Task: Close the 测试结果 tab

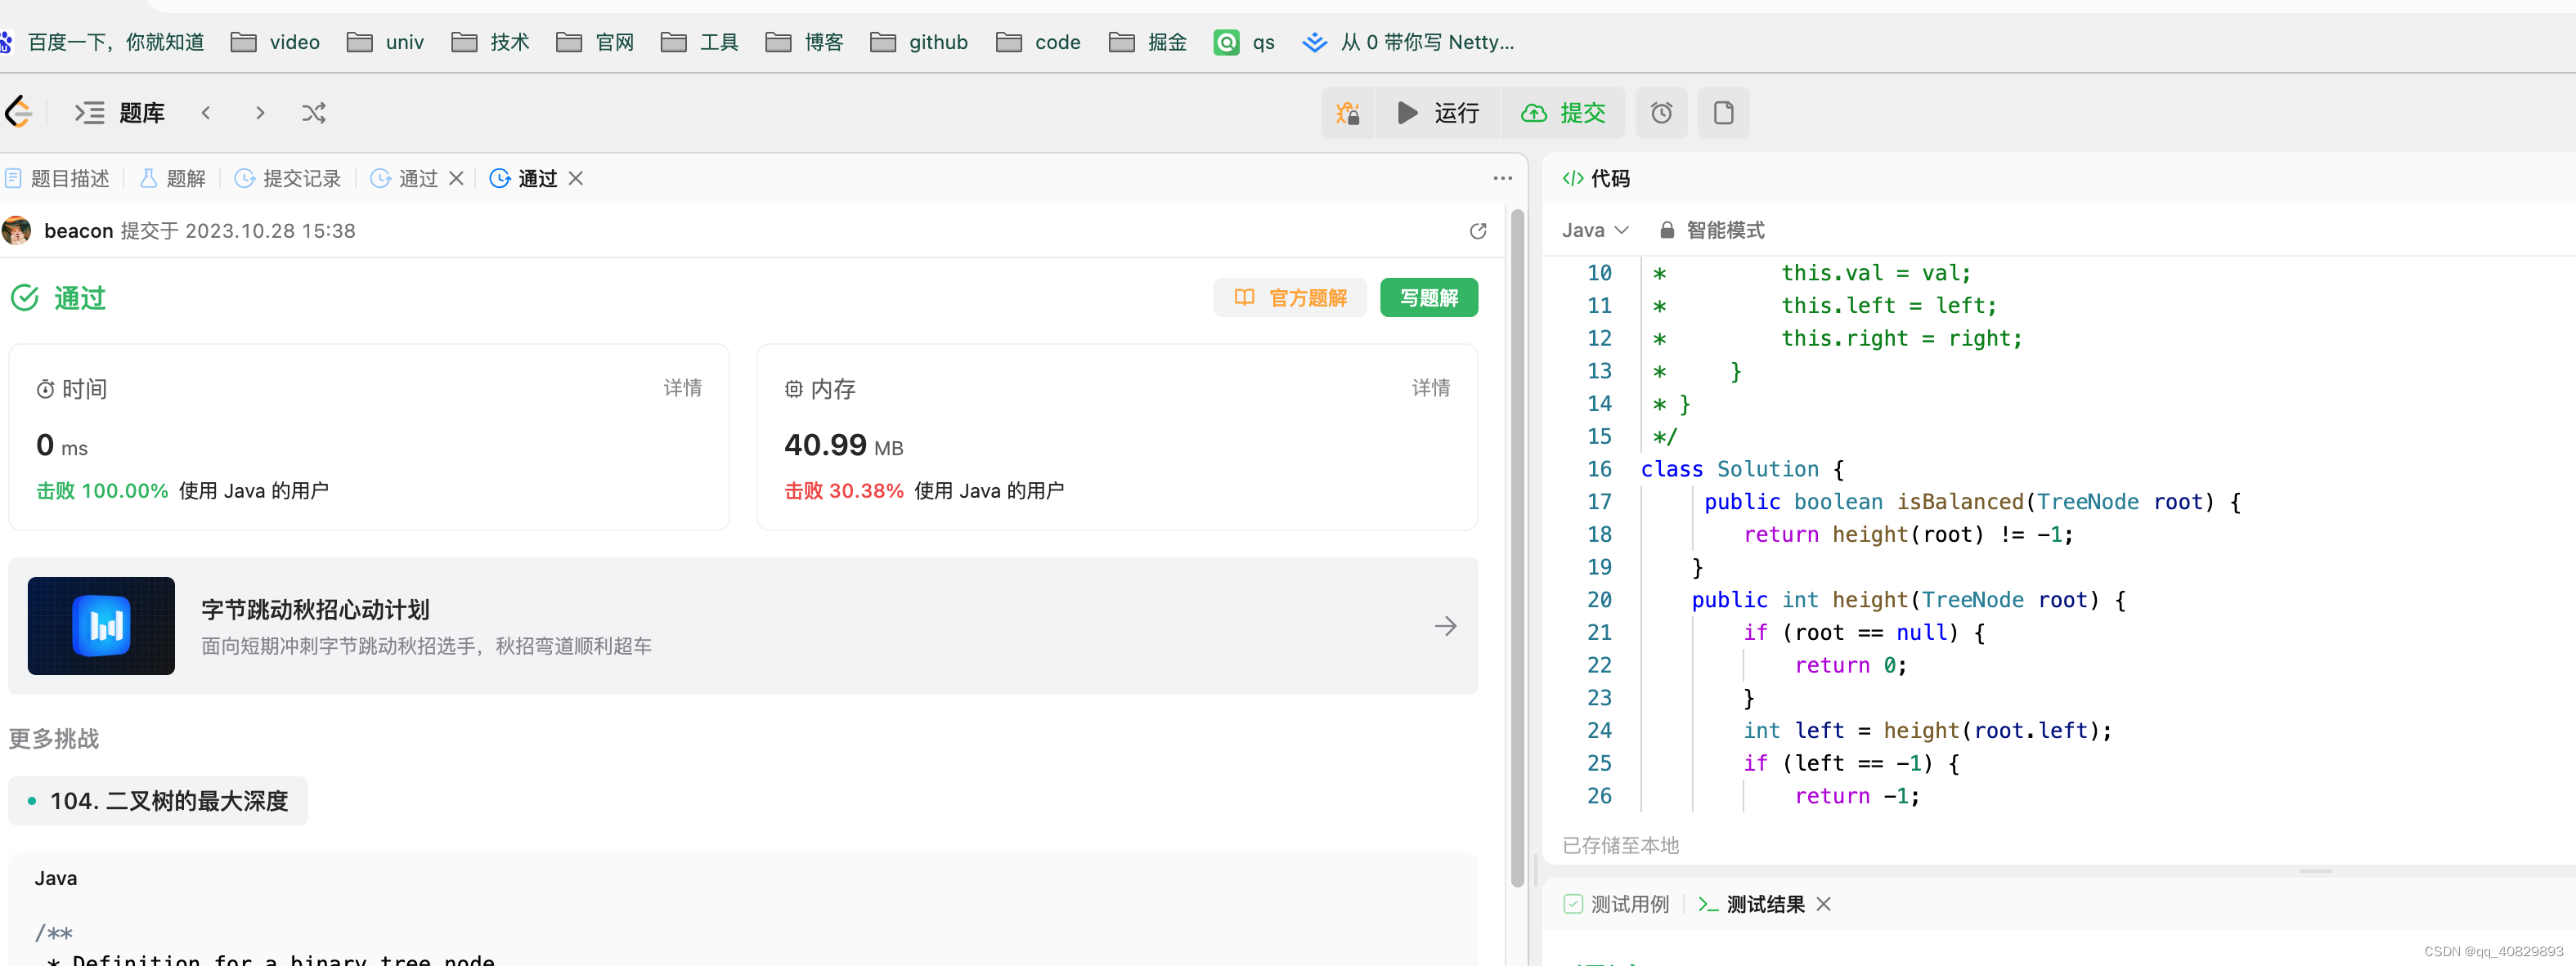Action: [x=1824, y=904]
